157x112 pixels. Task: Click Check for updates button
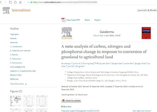(x=71, y=101)
